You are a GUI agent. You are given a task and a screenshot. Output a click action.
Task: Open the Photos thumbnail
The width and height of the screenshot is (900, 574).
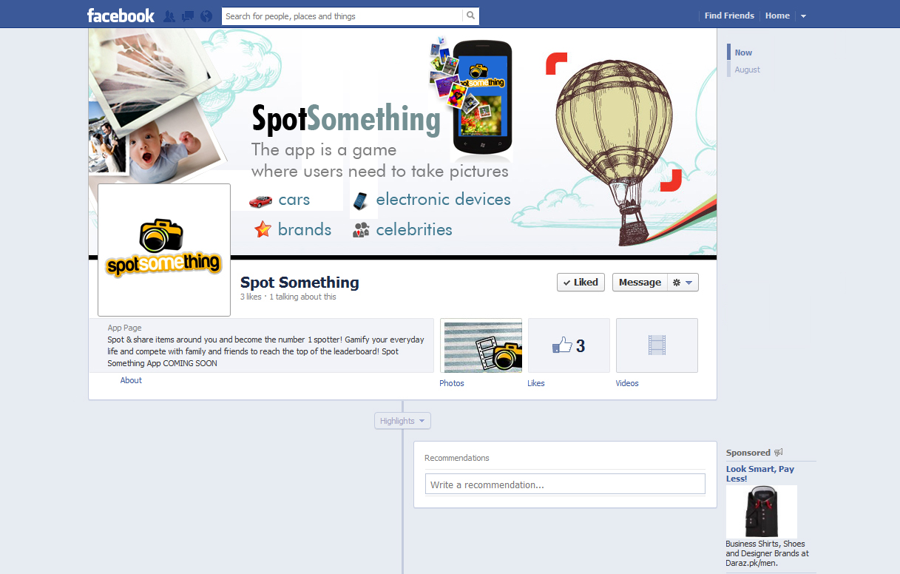(481, 345)
